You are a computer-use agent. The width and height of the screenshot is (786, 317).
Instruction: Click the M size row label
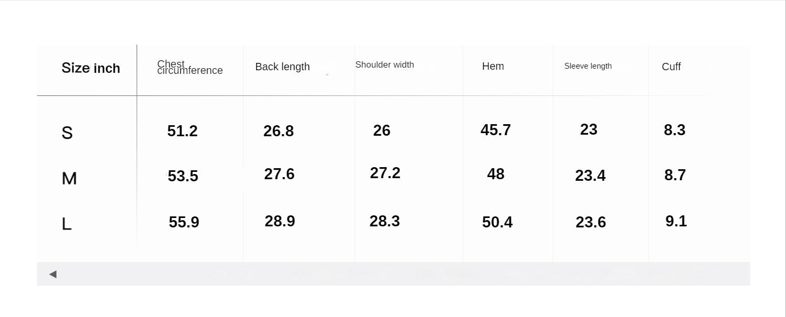69,179
